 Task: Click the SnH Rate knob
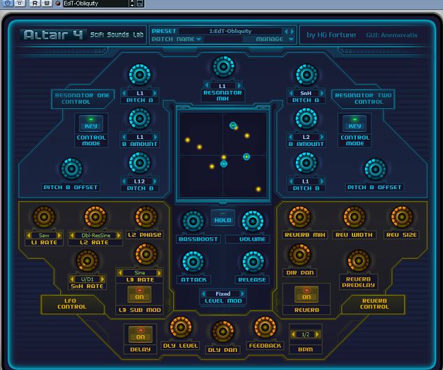tap(87, 260)
